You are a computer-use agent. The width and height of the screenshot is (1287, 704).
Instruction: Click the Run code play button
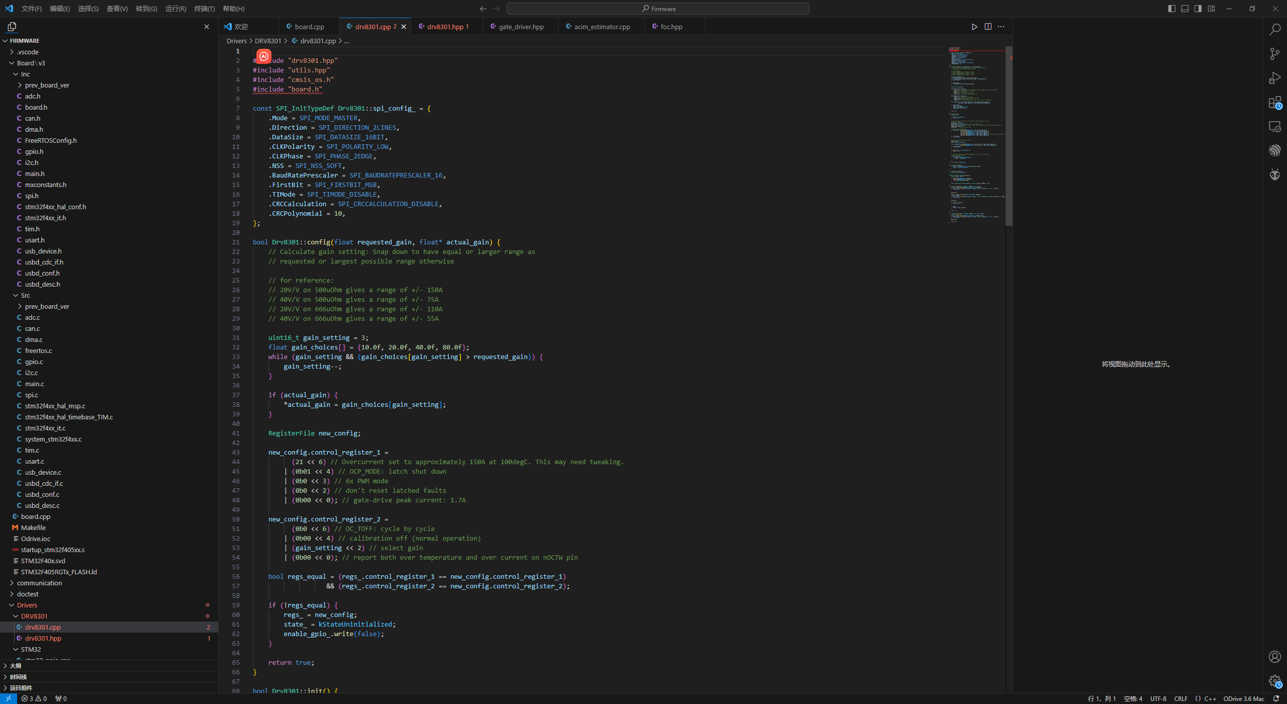(x=974, y=27)
